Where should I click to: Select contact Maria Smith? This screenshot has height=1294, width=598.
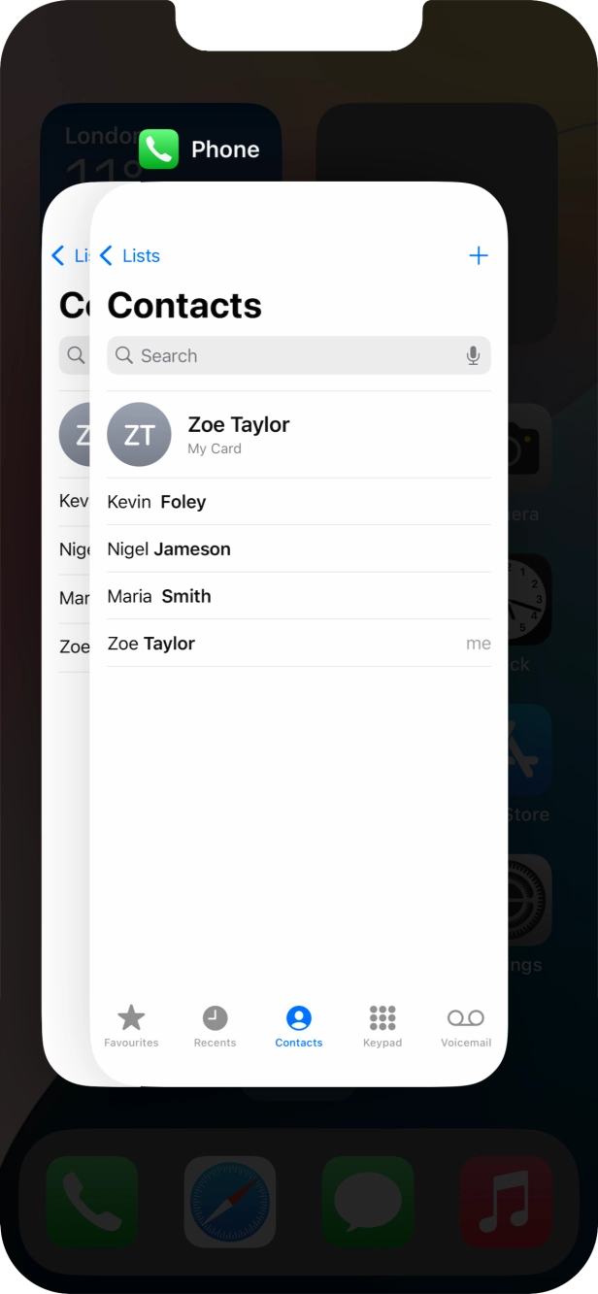(x=299, y=596)
